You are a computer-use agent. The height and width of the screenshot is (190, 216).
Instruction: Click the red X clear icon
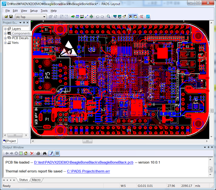(x=32, y=153)
